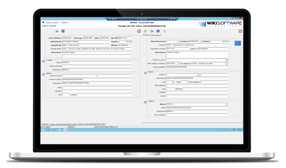Click the blue info icon in left panel
The image size is (286, 168).
click(x=63, y=31)
